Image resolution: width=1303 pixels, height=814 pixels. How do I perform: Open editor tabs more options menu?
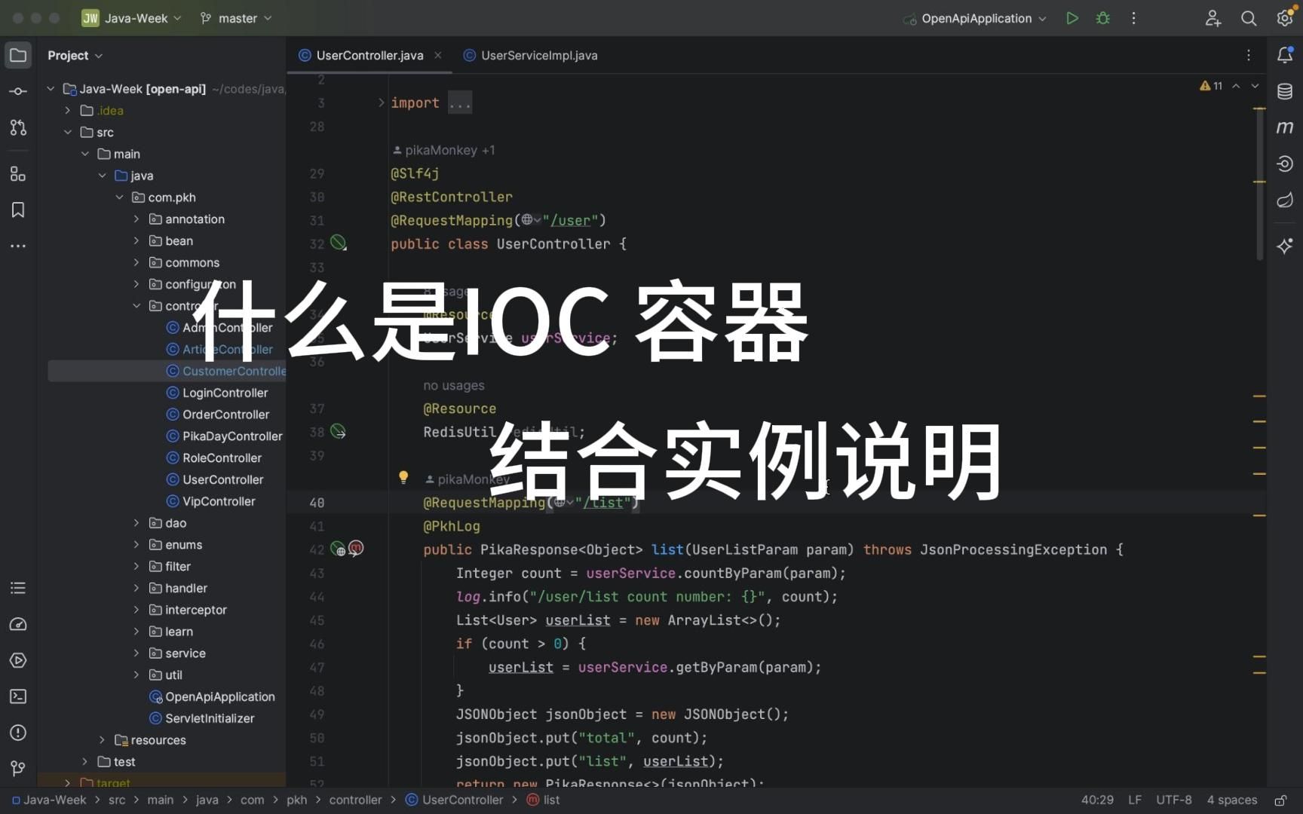tap(1249, 55)
